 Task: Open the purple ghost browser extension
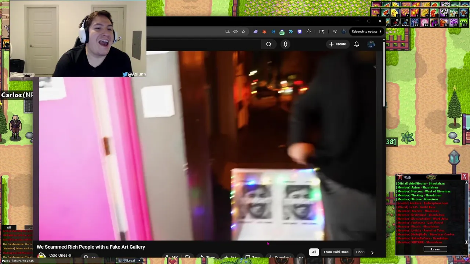tap(256, 32)
